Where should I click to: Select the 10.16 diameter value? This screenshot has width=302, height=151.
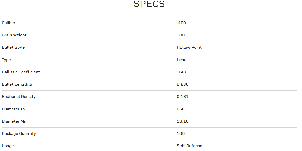183,121
